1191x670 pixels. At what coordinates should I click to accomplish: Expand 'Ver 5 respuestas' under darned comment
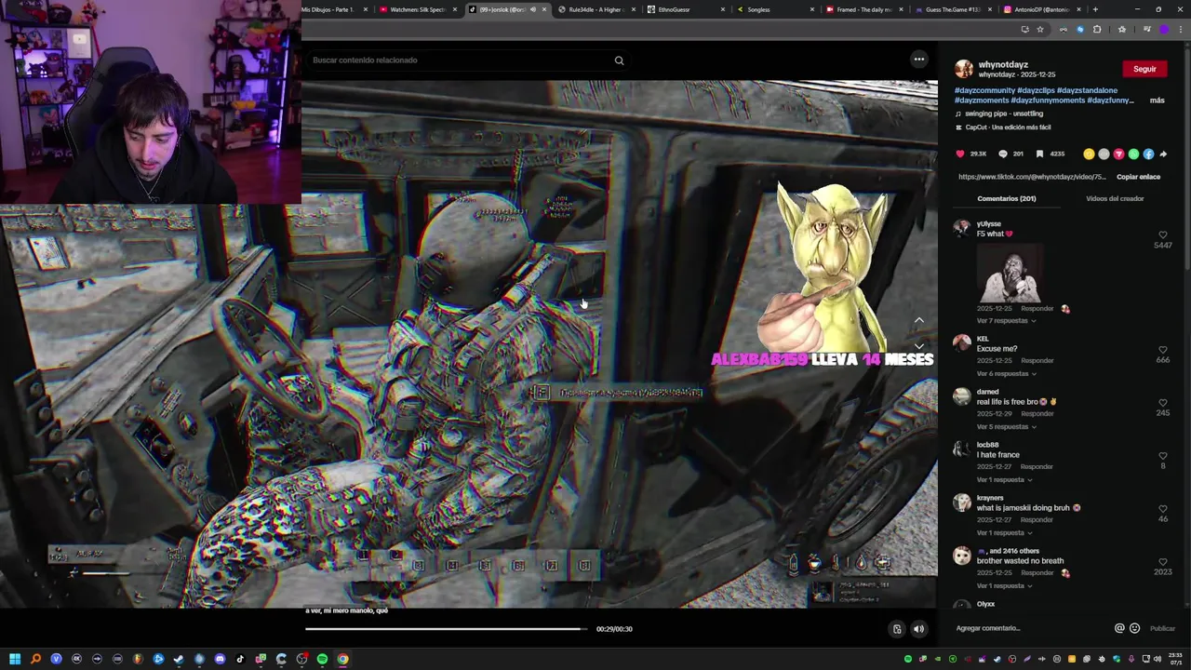[x=1006, y=427]
